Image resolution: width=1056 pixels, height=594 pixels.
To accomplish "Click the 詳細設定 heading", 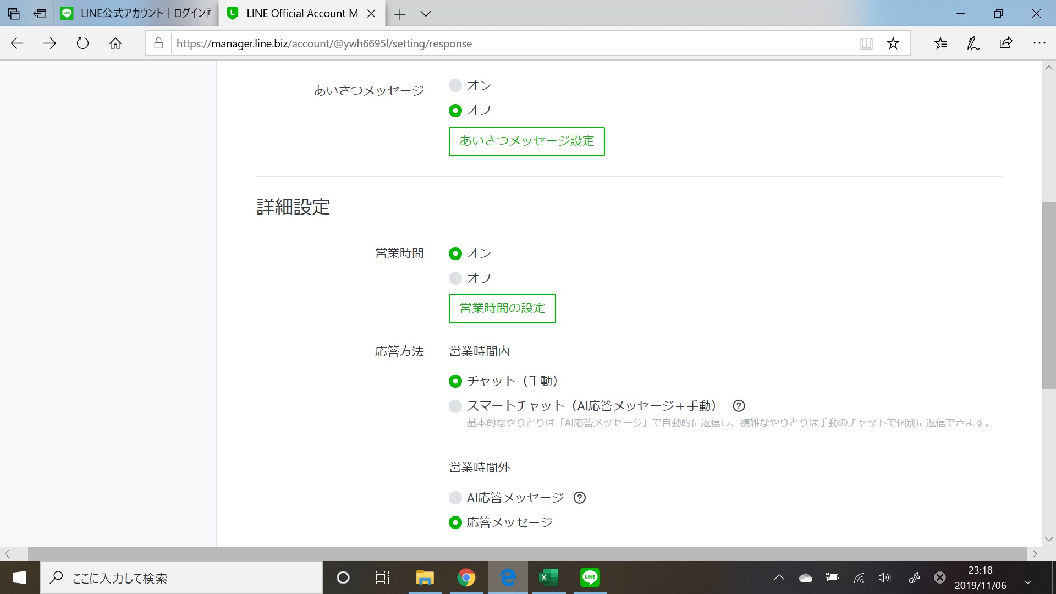I will [x=293, y=207].
